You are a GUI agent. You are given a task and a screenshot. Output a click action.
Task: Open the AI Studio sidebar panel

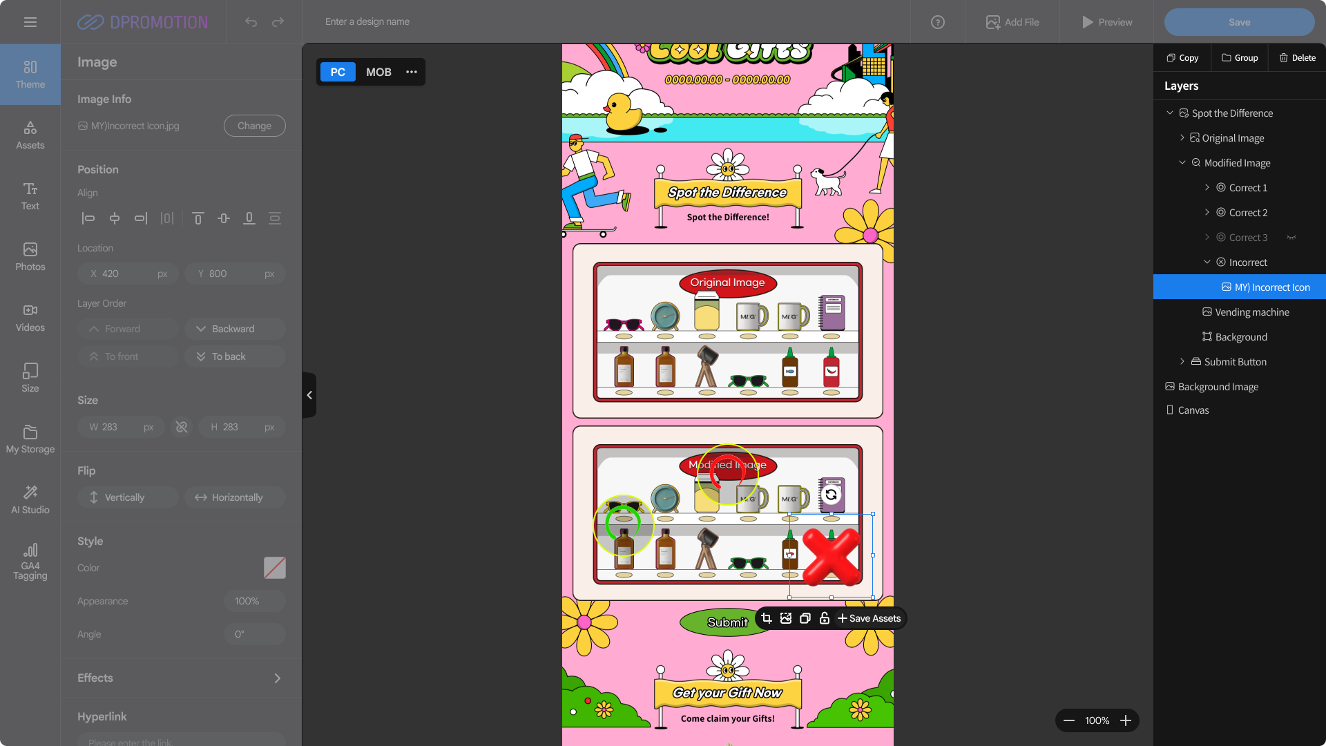click(30, 499)
